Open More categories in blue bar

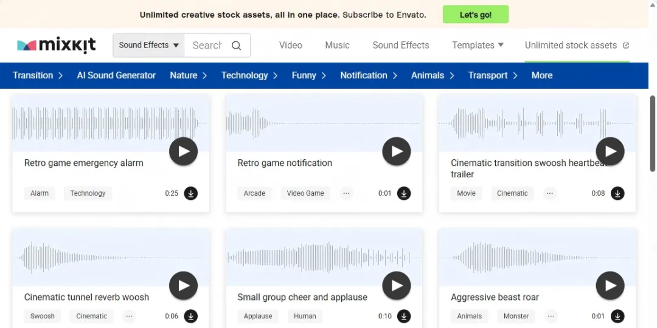click(x=542, y=75)
